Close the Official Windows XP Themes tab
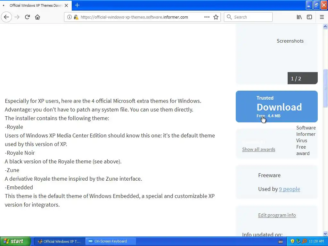The image size is (328, 246). point(66,5)
